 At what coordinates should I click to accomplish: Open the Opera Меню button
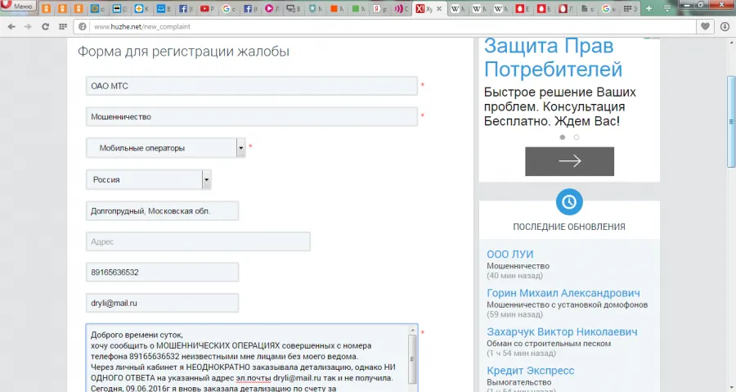(x=18, y=6)
